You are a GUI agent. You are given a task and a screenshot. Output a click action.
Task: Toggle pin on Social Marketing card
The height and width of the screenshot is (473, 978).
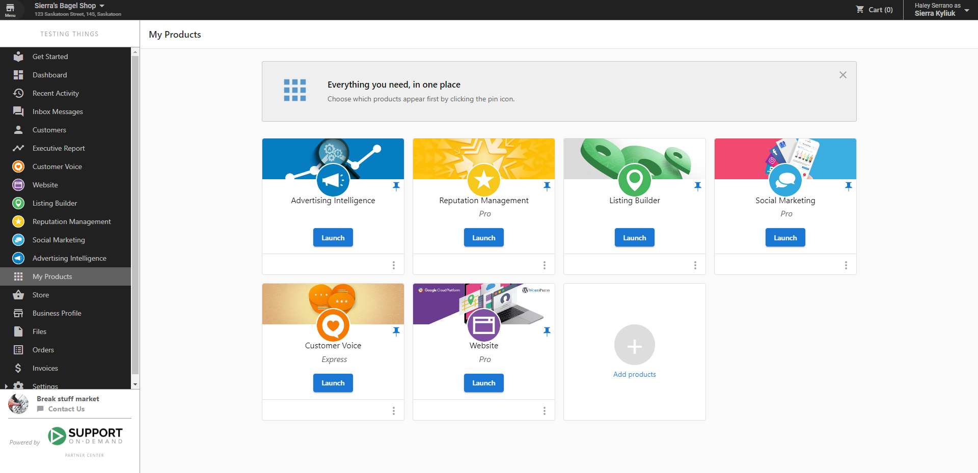pos(849,186)
